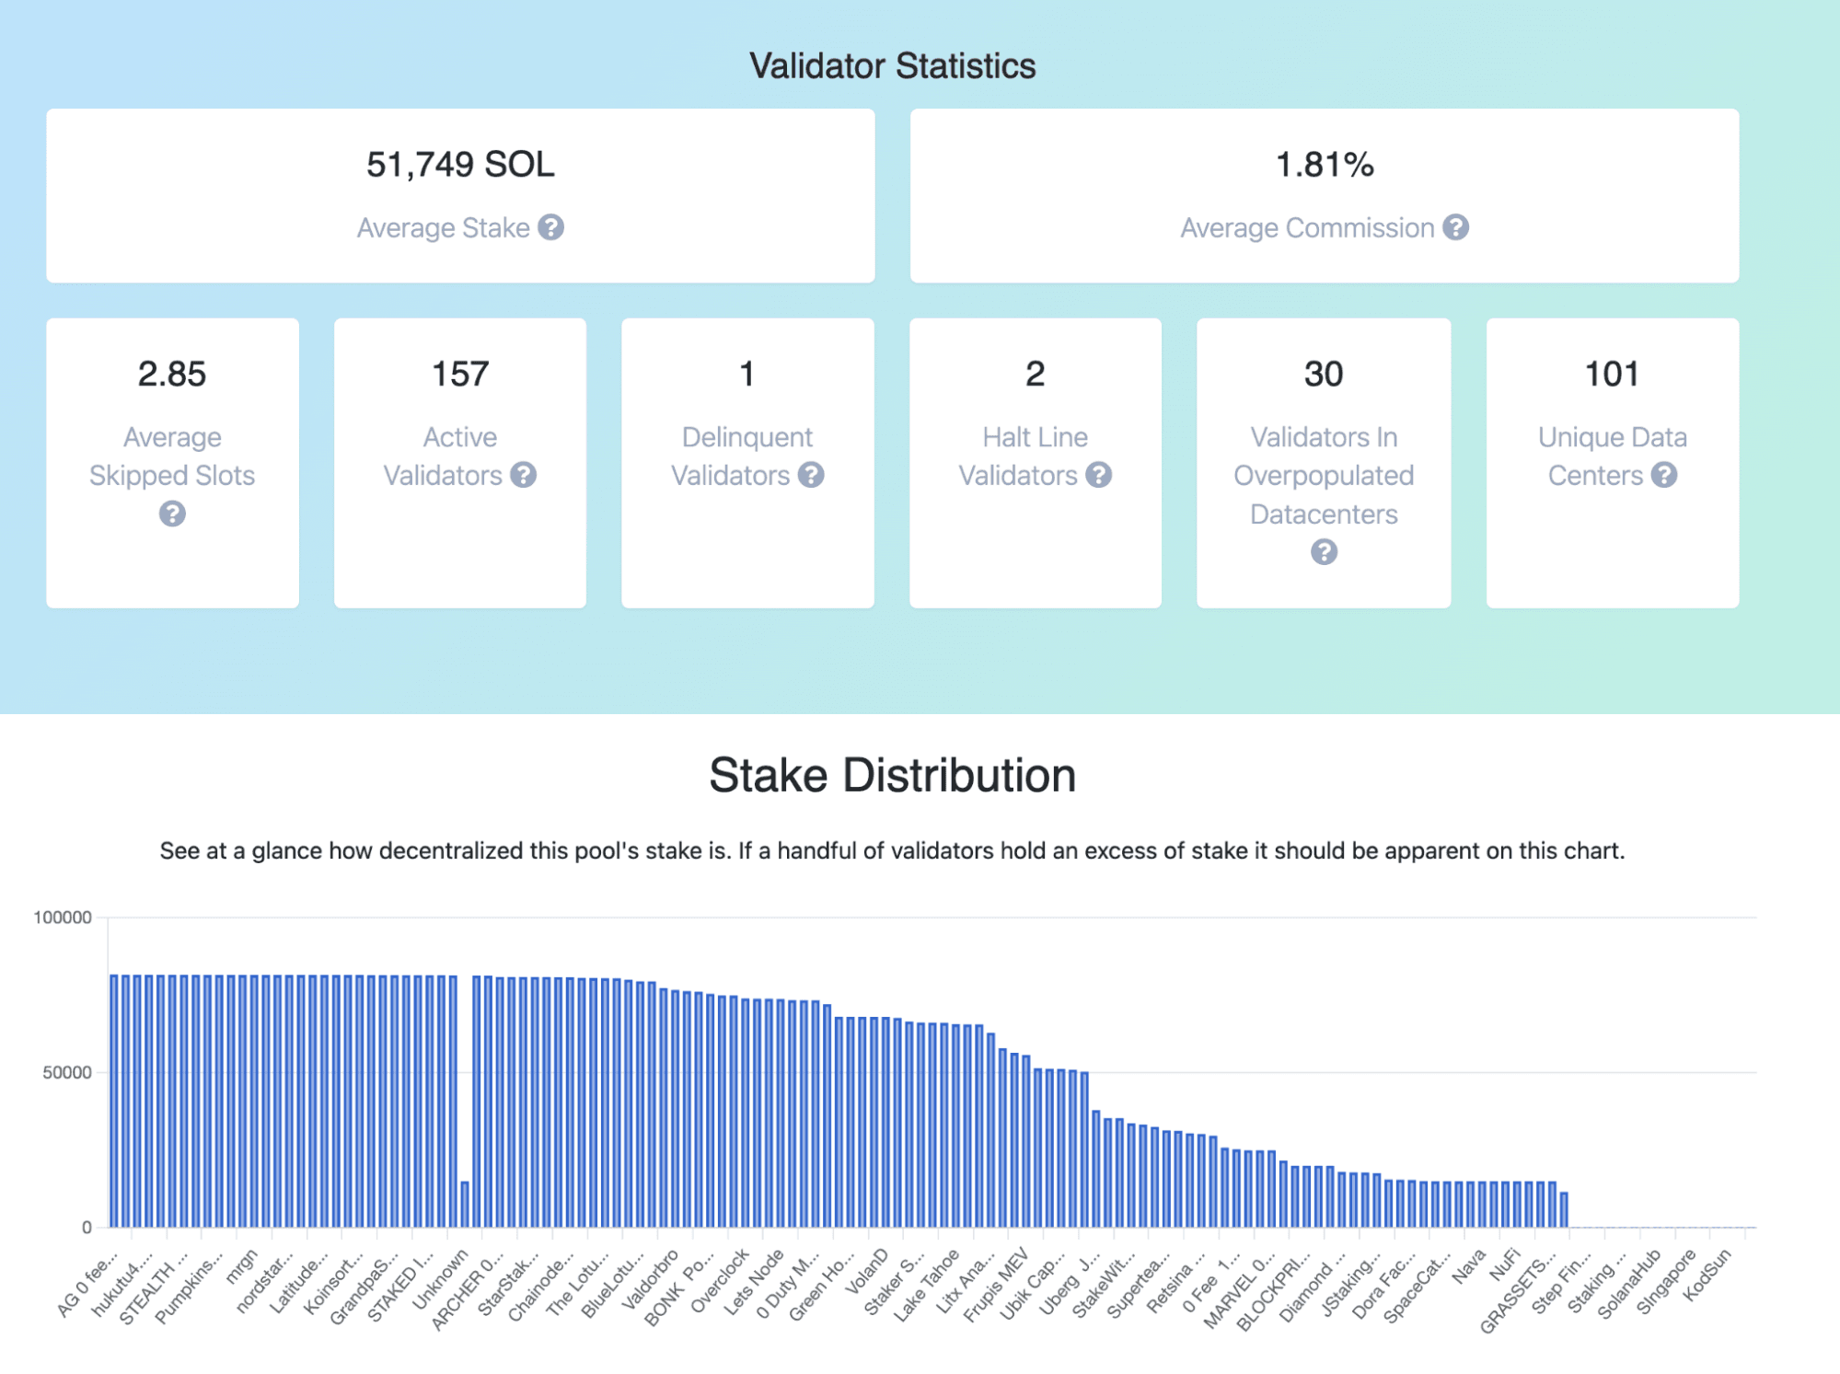Open the Average Commission help tooltip icon
This screenshot has width=1840, height=1374.
[x=1455, y=227]
